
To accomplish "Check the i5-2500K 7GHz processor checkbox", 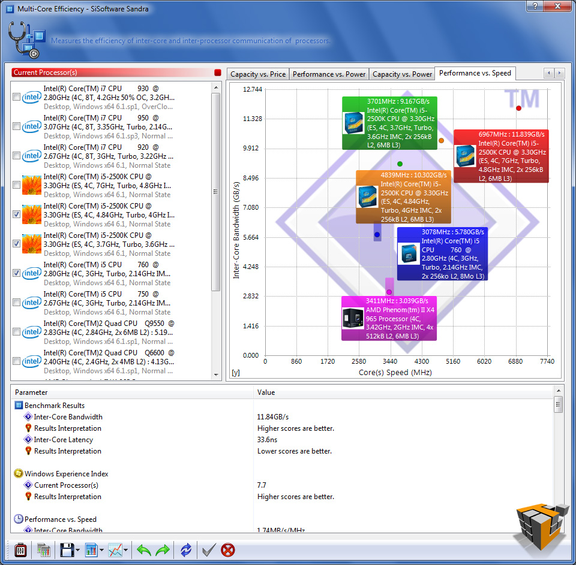I will (16, 185).
